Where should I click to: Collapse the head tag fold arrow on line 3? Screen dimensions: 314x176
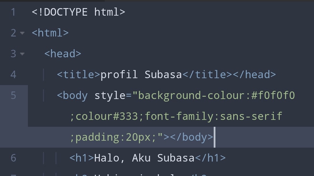click(x=22, y=54)
